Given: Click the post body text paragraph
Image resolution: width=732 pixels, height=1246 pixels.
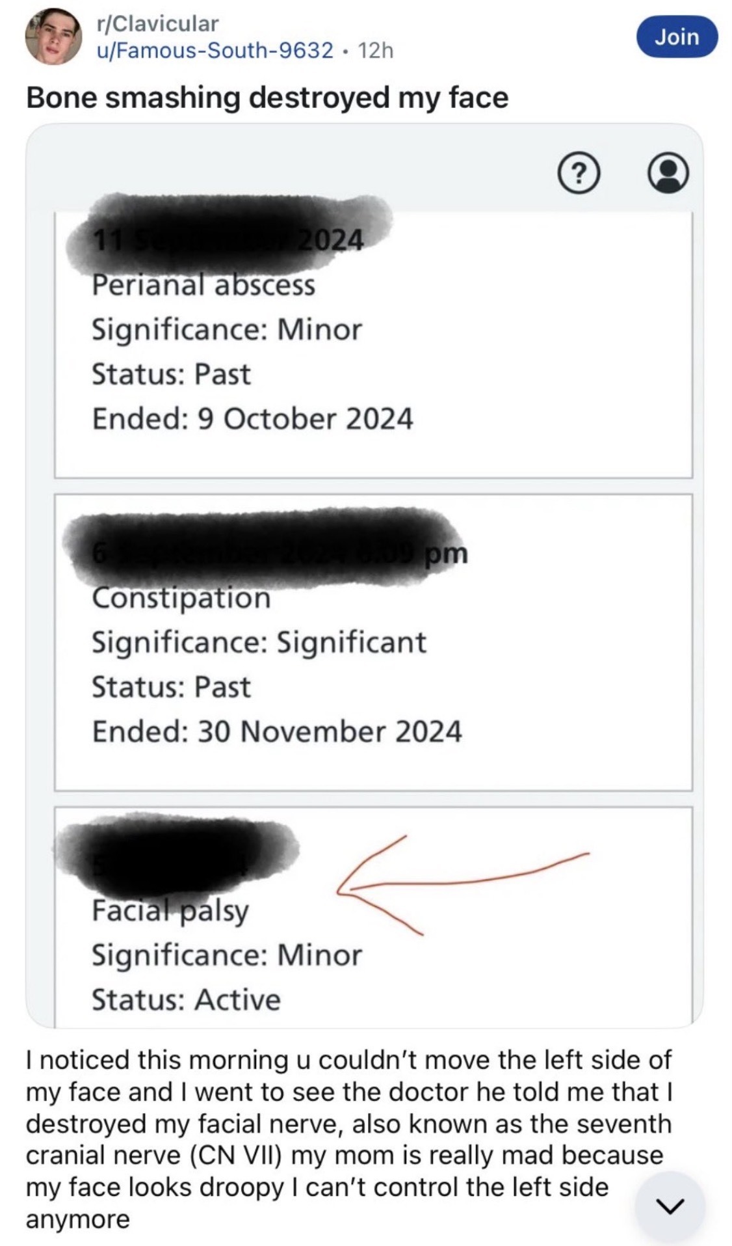Looking at the screenshot, I should [348, 1139].
